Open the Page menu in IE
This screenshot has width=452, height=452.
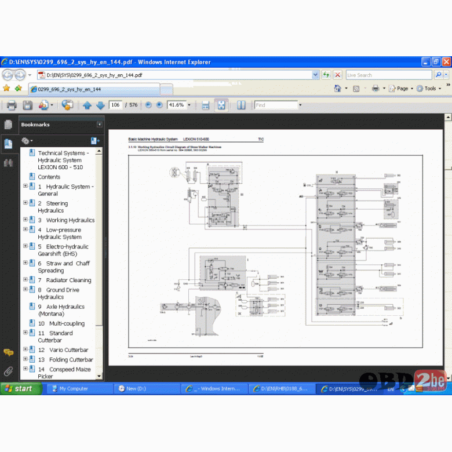(x=400, y=89)
